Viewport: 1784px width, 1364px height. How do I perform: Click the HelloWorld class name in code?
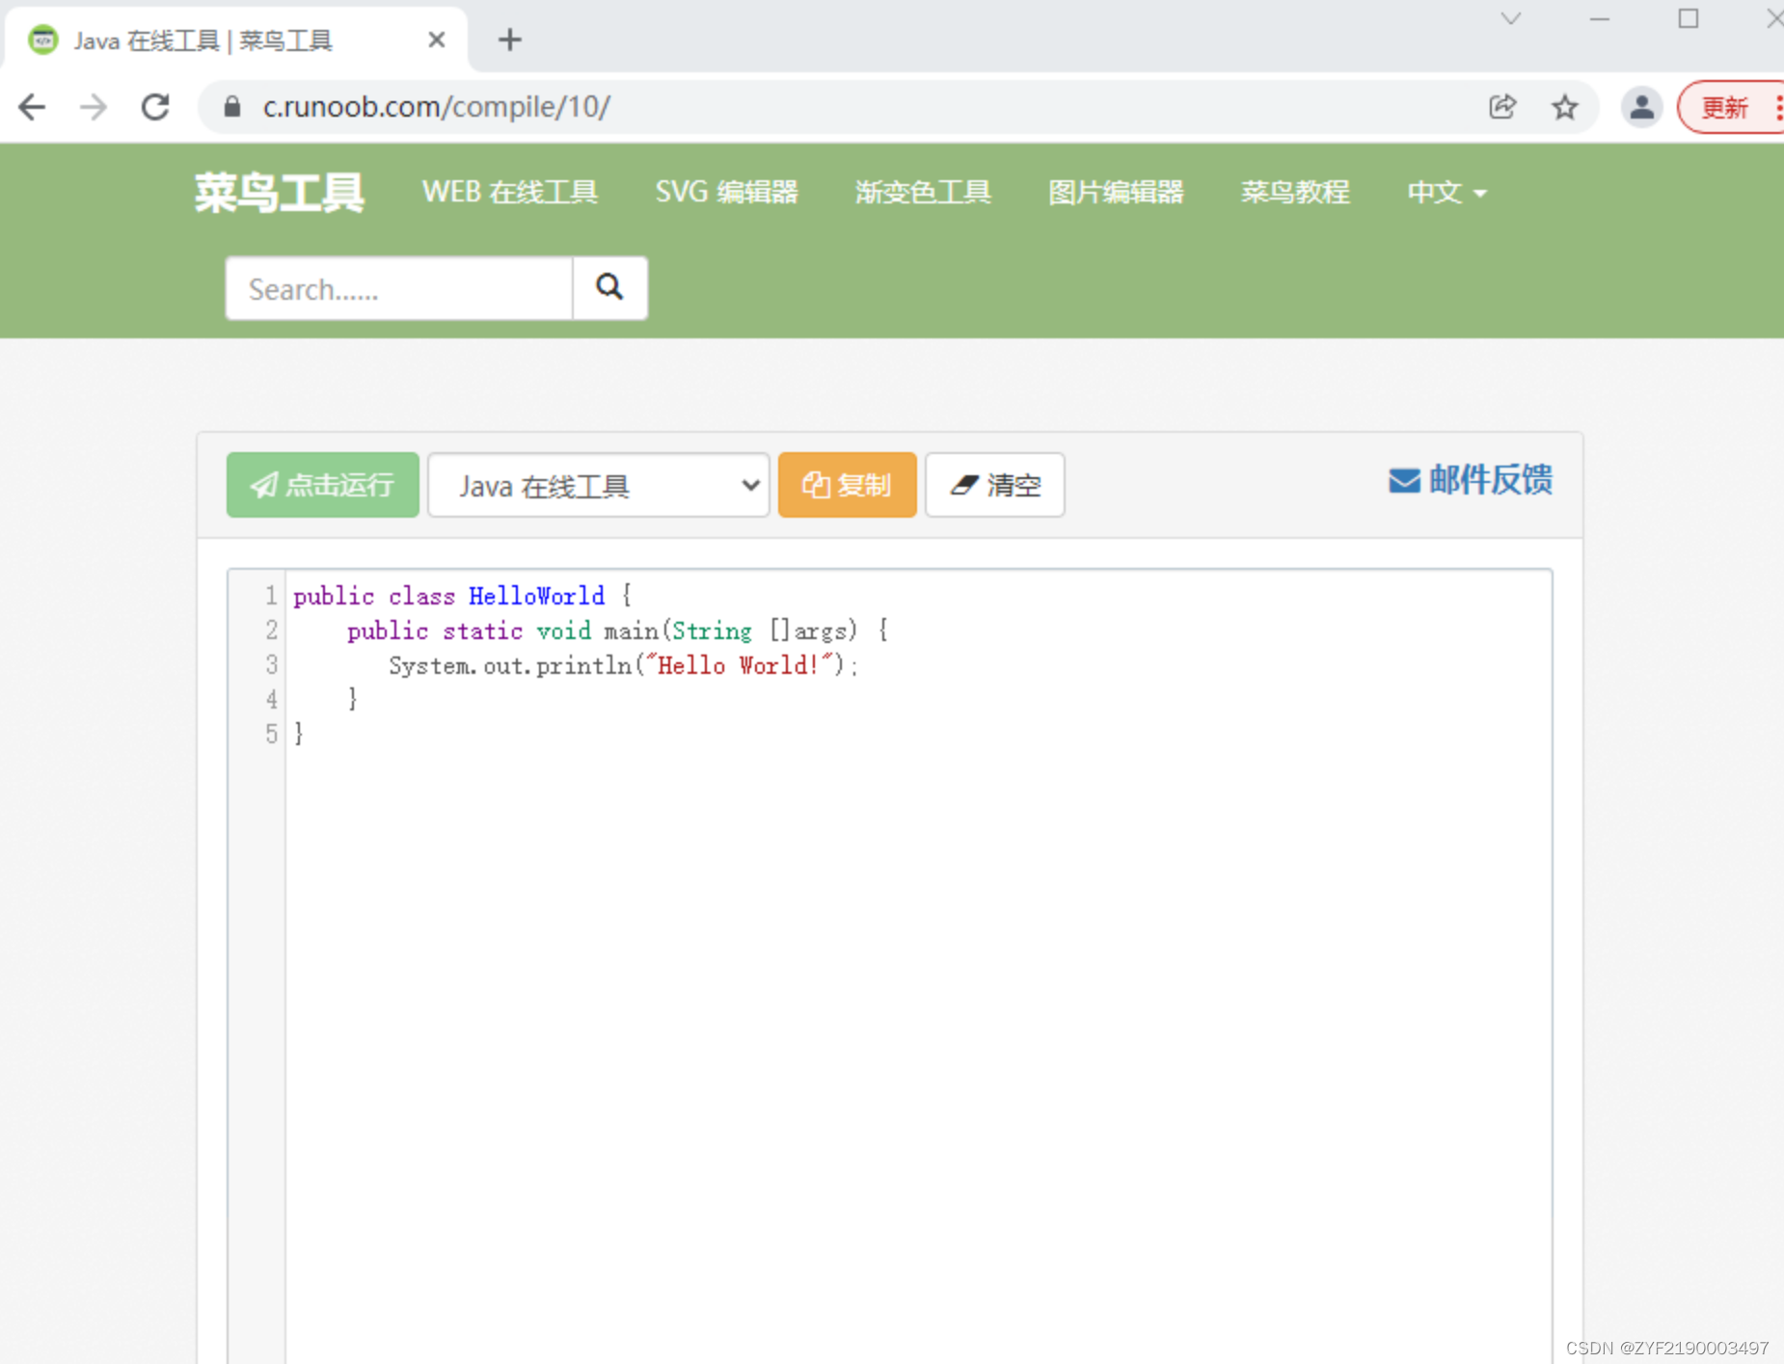pyautogui.click(x=536, y=596)
